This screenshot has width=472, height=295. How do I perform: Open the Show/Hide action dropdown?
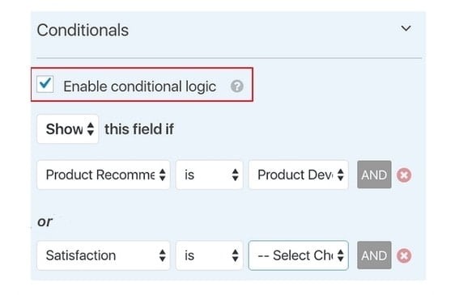(68, 129)
